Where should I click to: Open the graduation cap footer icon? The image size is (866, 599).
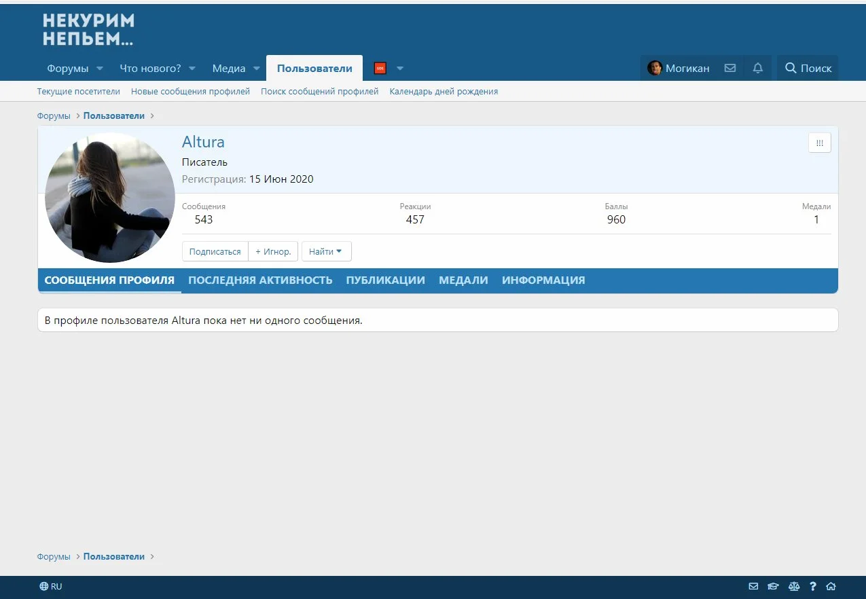click(x=773, y=587)
